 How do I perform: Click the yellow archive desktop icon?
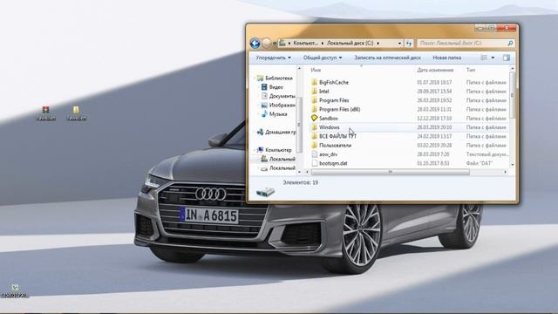point(76,110)
